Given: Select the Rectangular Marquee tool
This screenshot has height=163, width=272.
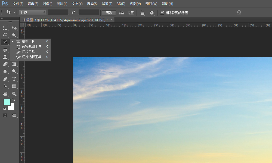Looking at the screenshot, I should (x=5, y=28).
